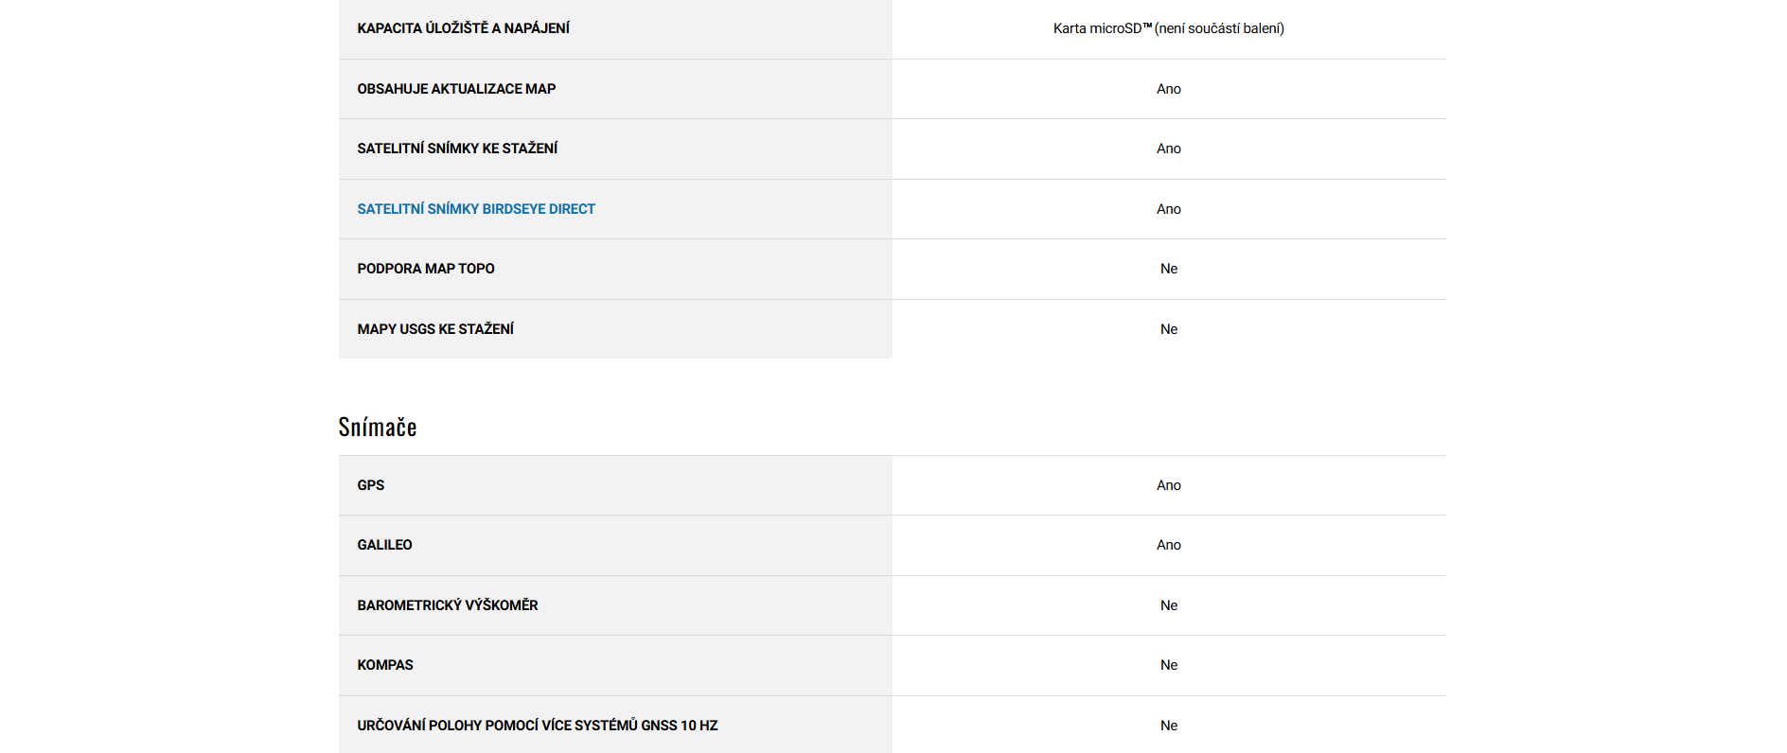This screenshot has width=1787, height=753.
Task: Click the Obsahuje aktualizace map label
Action: 456,89
